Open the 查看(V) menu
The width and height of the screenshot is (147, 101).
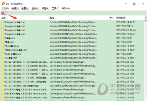click(x=25, y=8)
